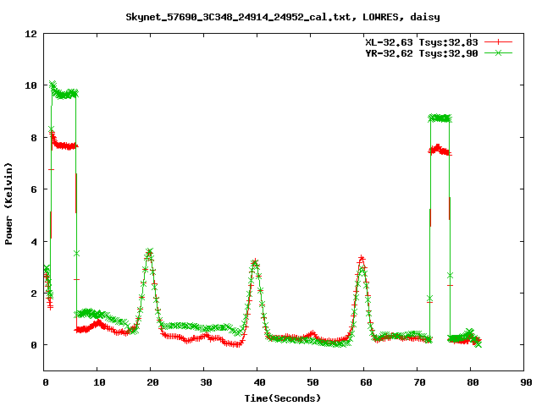The width and height of the screenshot is (542, 406).
Task: Click y-axis tick label 2
Action: (x=34, y=294)
